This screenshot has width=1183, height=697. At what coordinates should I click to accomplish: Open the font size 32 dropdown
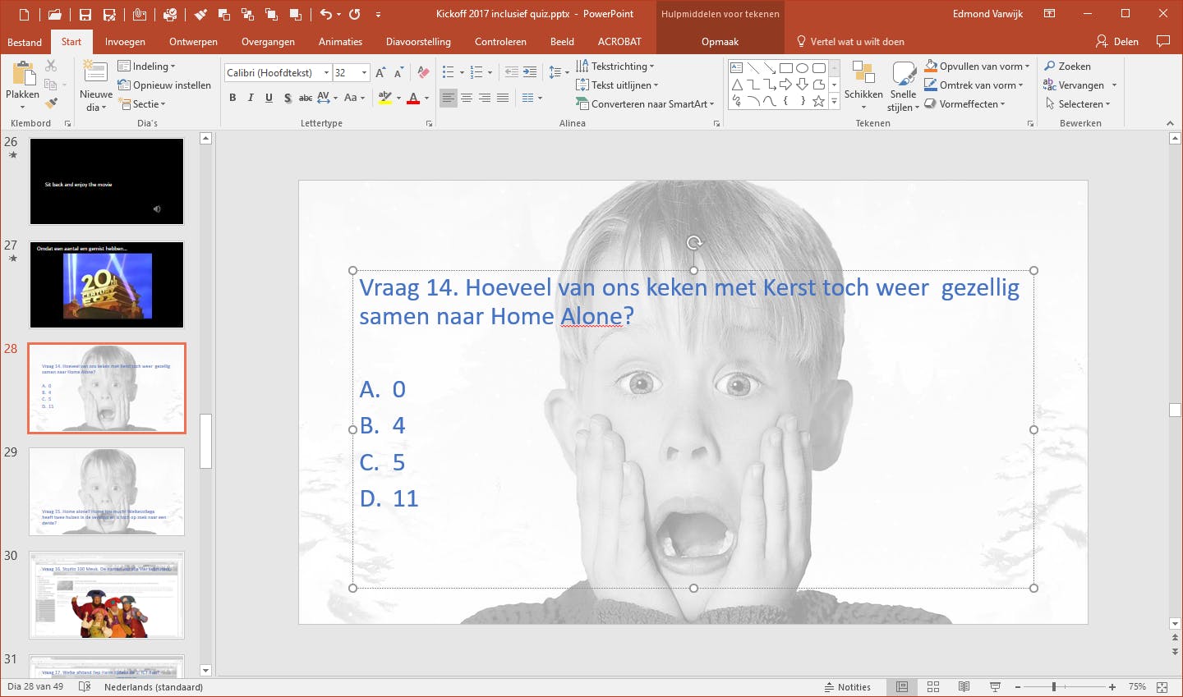coord(364,73)
